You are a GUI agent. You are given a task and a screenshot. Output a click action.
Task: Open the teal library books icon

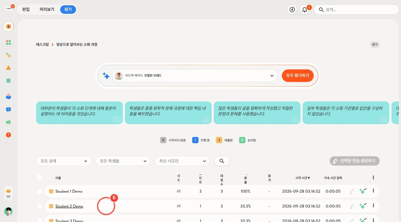click(x=9, y=81)
